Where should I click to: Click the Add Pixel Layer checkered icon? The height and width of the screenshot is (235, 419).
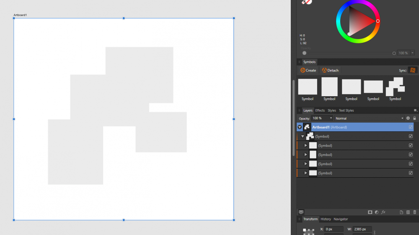click(408, 212)
